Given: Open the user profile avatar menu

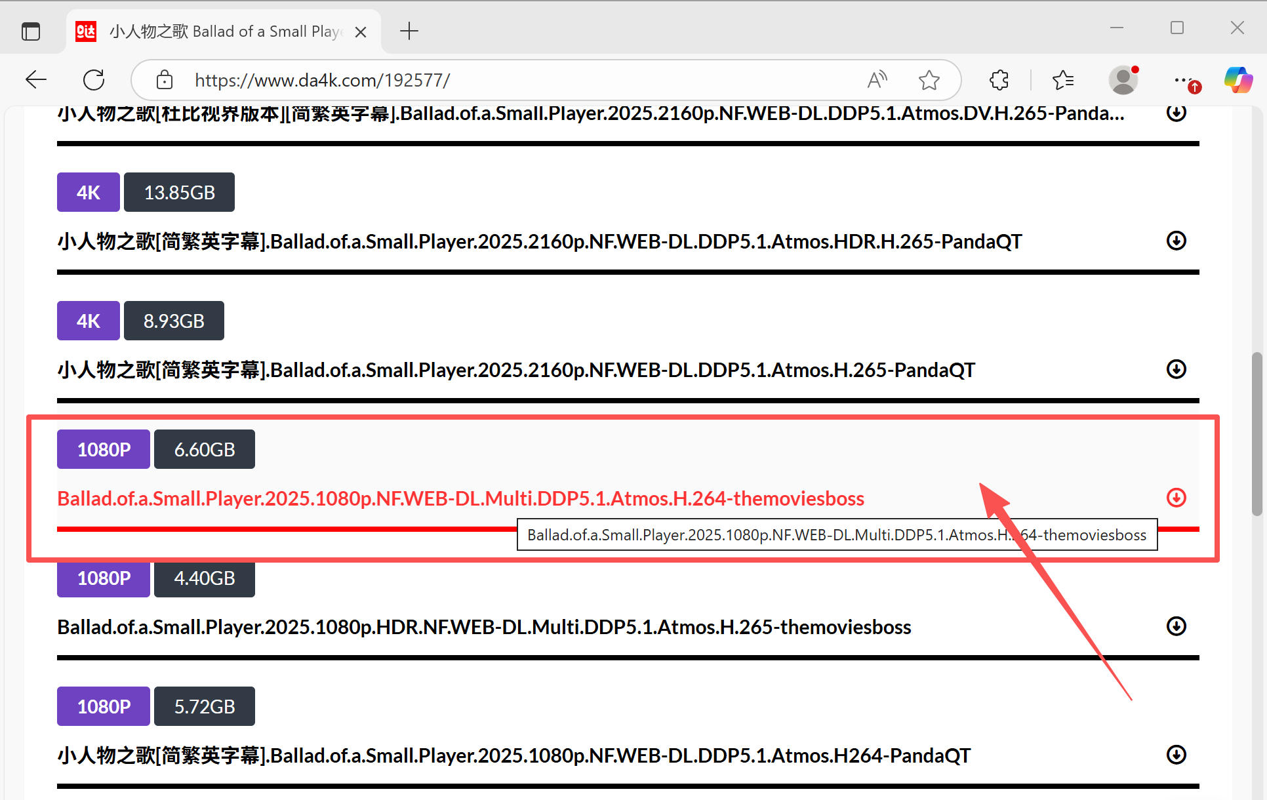Looking at the screenshot, I should pos(1123,80).
